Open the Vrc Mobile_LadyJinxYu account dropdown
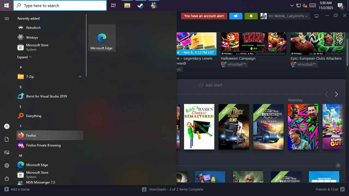349x196 pixels. click(x=285, y=16)
